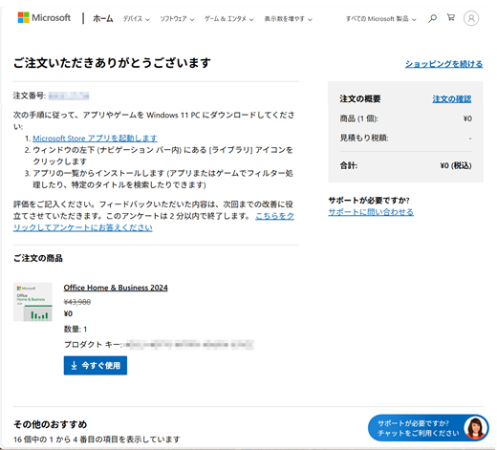Open the search magnifier icon
This screenshot has width=497, height=450.
point(432,18)
